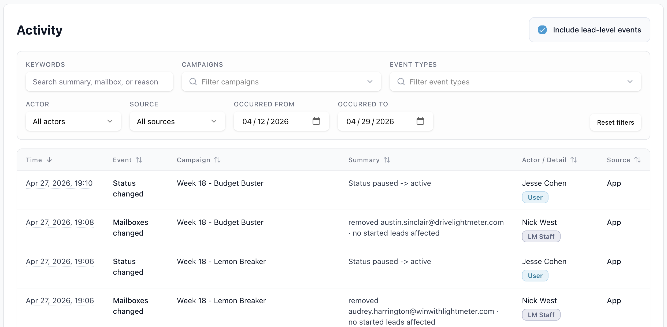This screenshot has height=327, width=667.
Task: Sort by the Source column icon
Action: (x=638, y=160)
